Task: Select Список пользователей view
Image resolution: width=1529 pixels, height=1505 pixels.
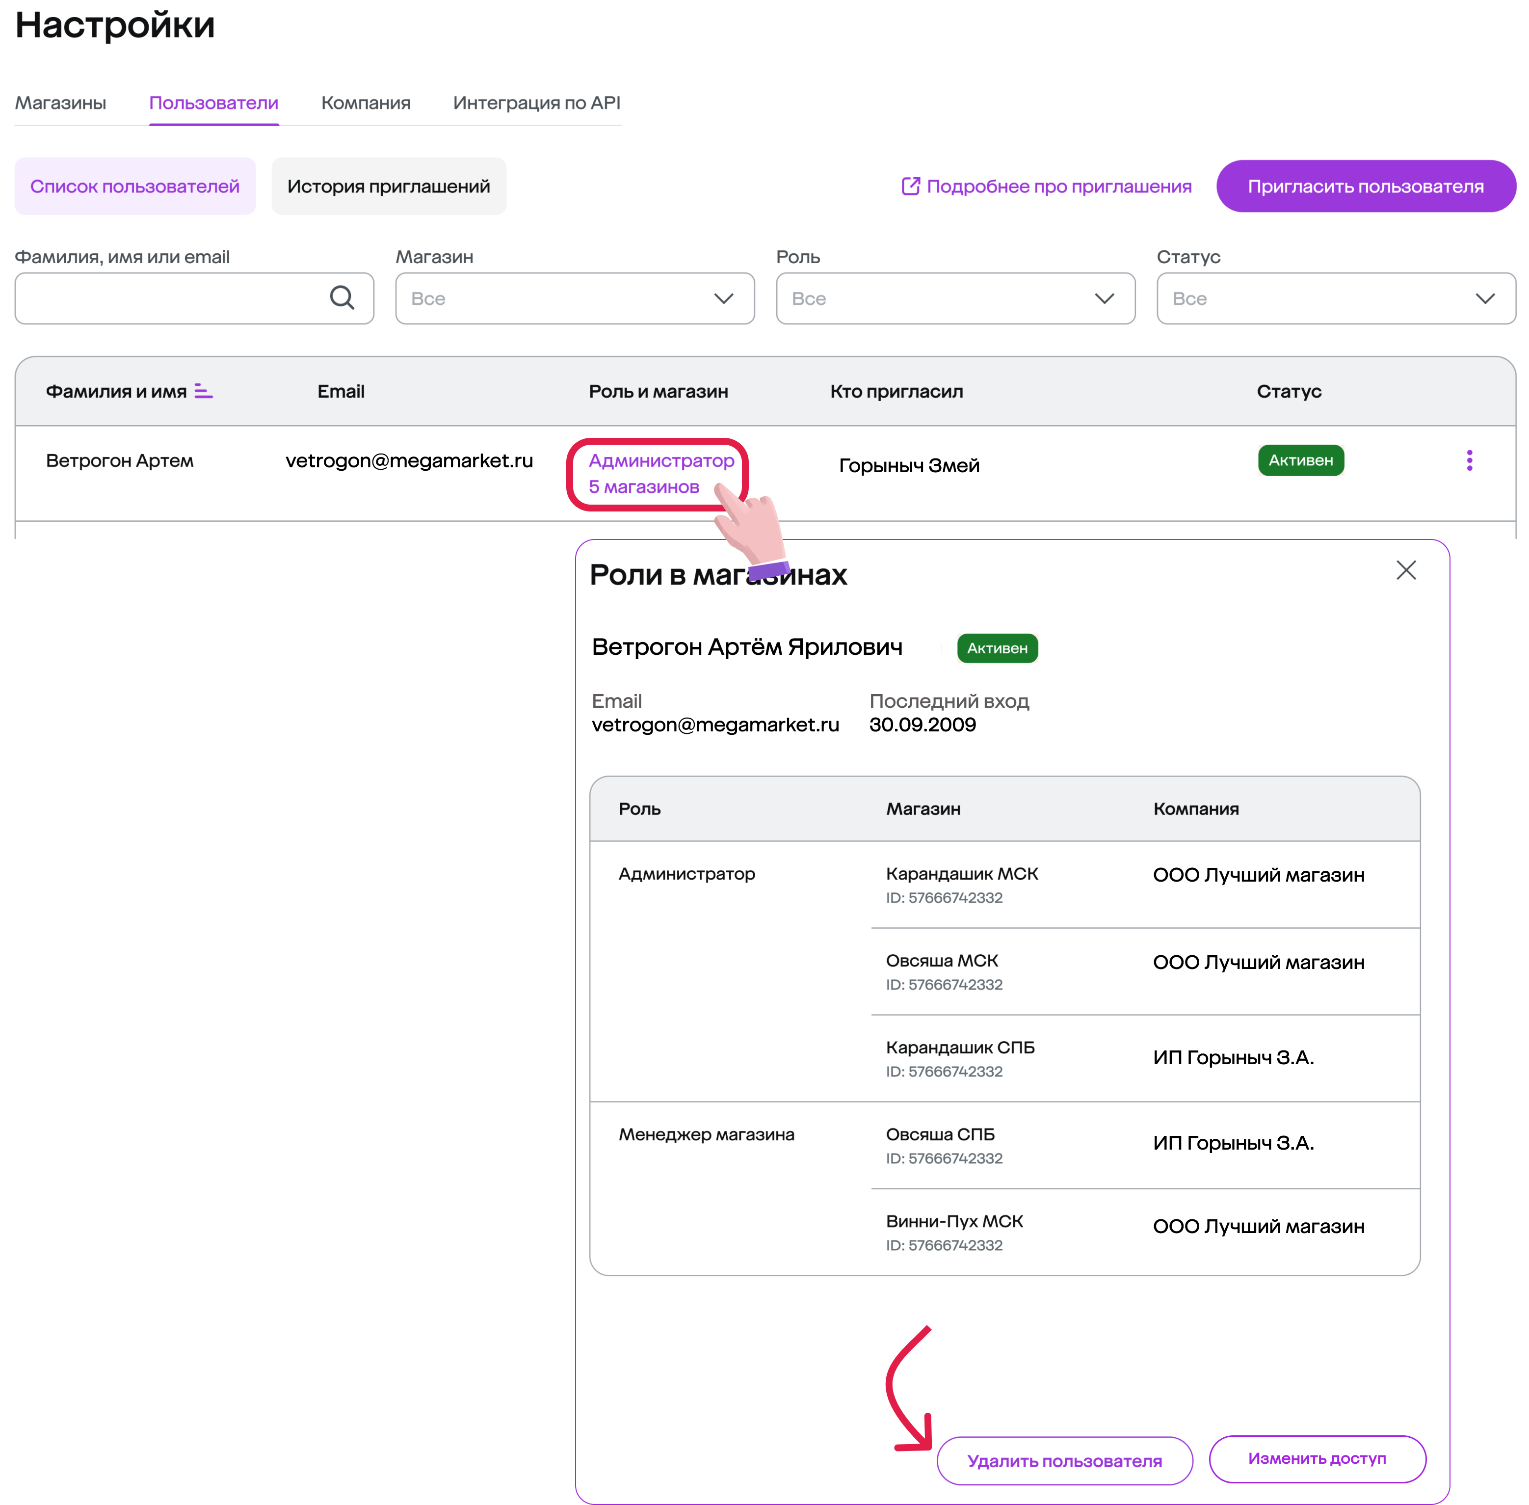Action: 134,187
